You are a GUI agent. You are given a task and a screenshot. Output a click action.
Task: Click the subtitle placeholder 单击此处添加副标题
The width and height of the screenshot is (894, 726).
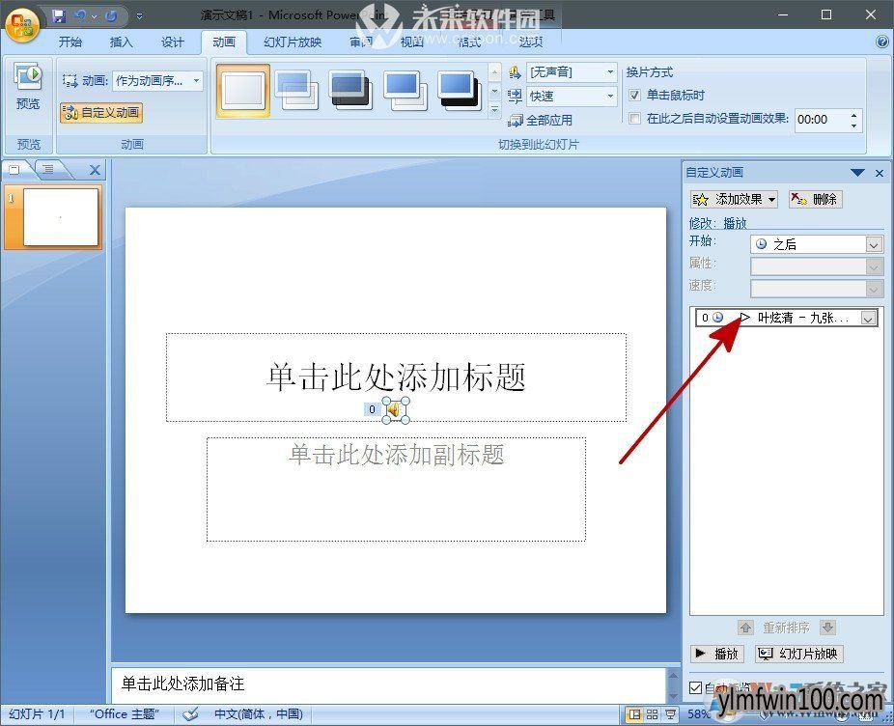pyautogui.click(x=396, y=489)
